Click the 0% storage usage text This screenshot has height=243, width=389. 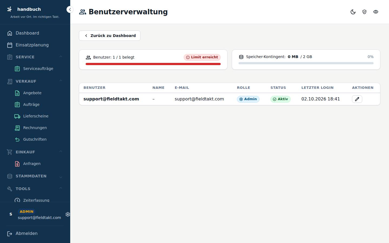point(370,57)
